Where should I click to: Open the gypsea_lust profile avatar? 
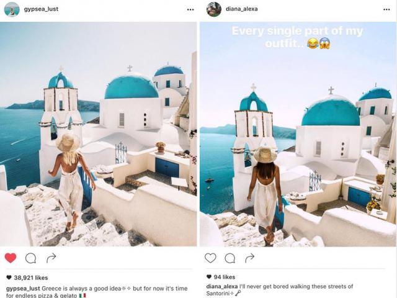[x=12, y=9]
